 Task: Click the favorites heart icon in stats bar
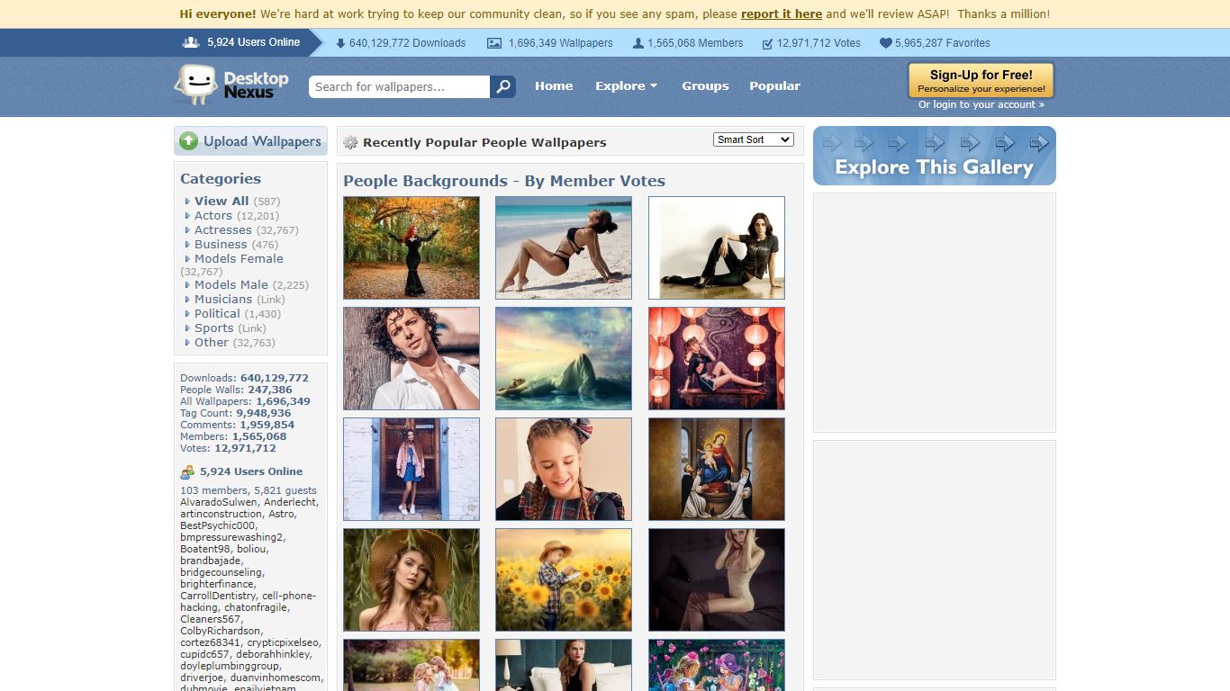pyautogui.click(x=885, y=43)
